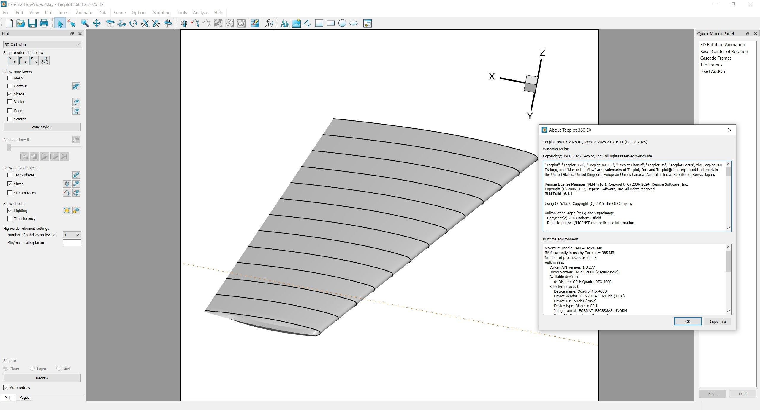760x410 pixels.
Task: Run the 3D Rotation Animation macro
Action: (x=722, y=44)
